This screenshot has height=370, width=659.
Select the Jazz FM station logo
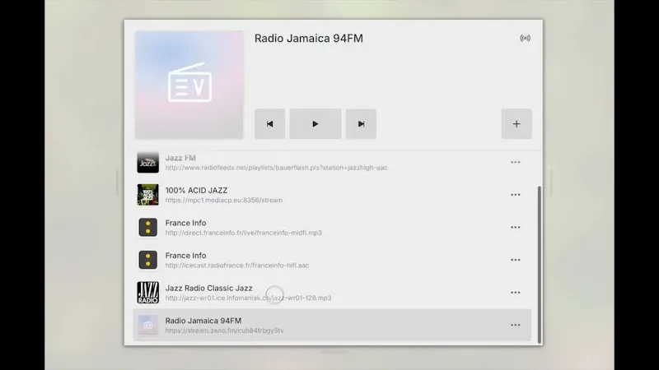click(148, 162)
